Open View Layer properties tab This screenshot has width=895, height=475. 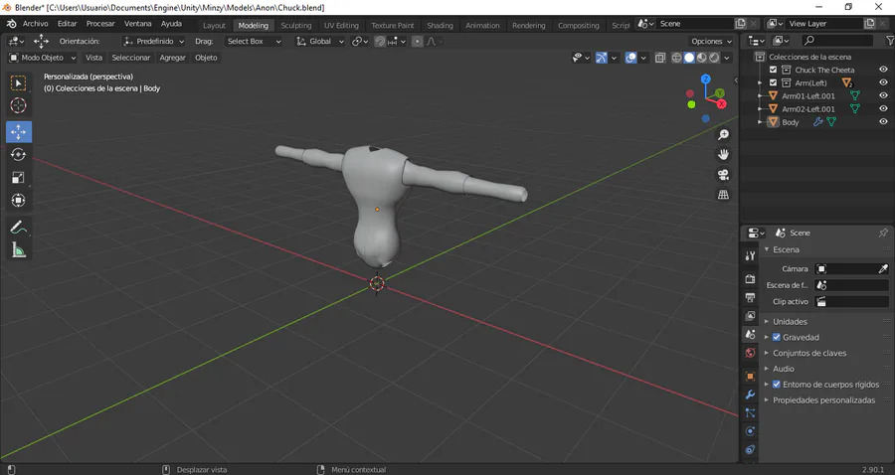pyautogui.click(x=750, y=316)
